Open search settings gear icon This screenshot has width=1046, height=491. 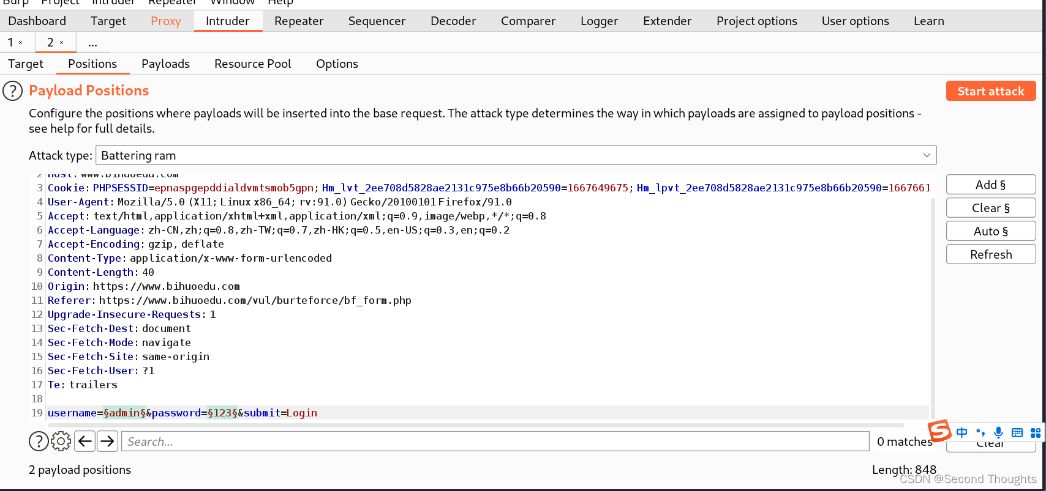[x=61, y=441]
